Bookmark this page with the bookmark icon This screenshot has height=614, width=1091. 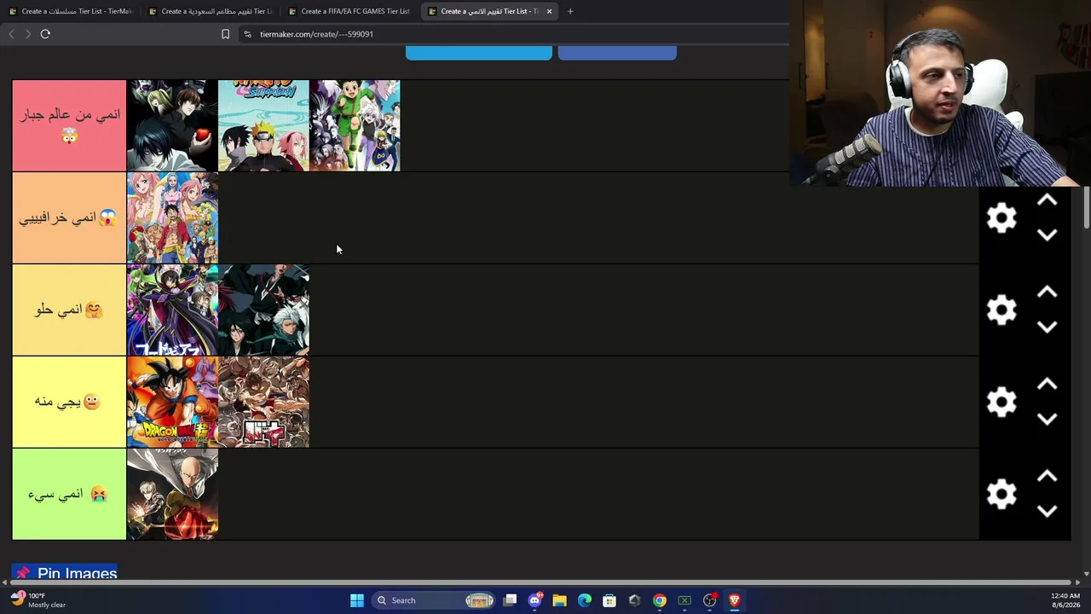point(225,34)
